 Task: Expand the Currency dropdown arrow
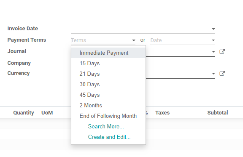pos(213,74)
